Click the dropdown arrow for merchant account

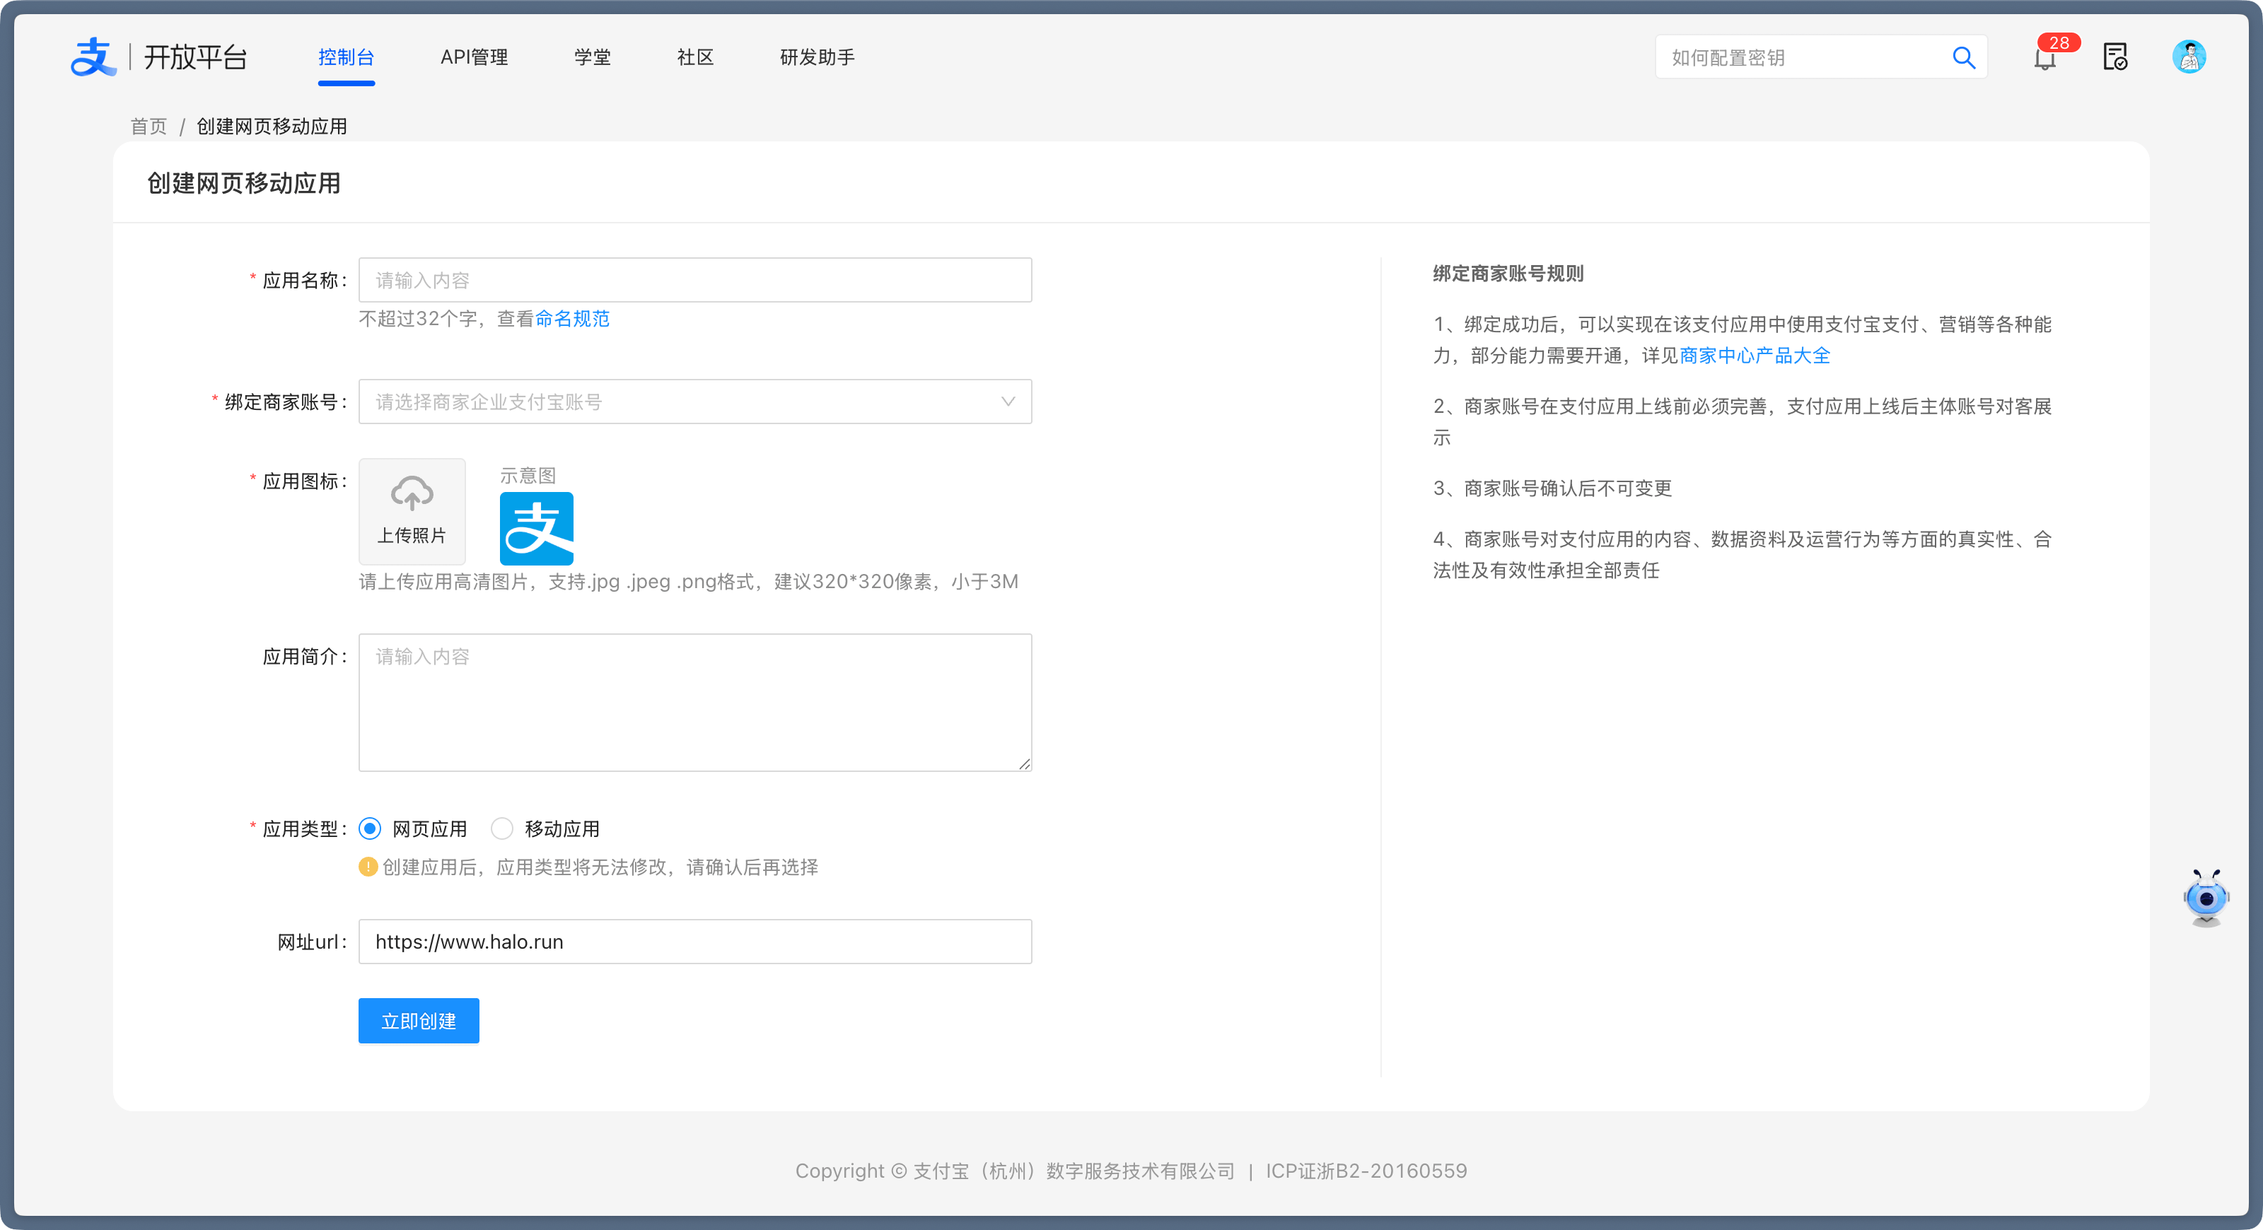coord(1008,402)
